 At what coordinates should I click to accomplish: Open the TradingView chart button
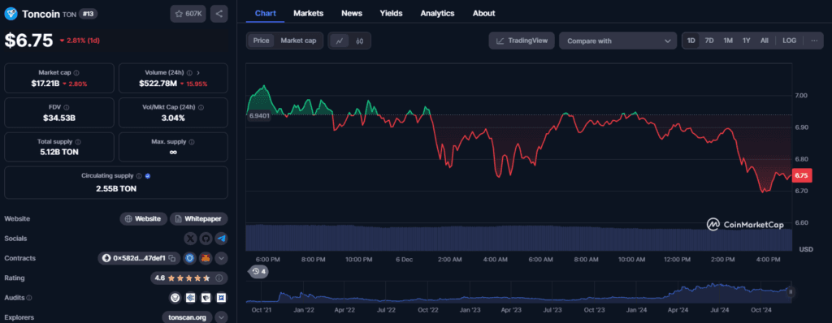point(522,41)
